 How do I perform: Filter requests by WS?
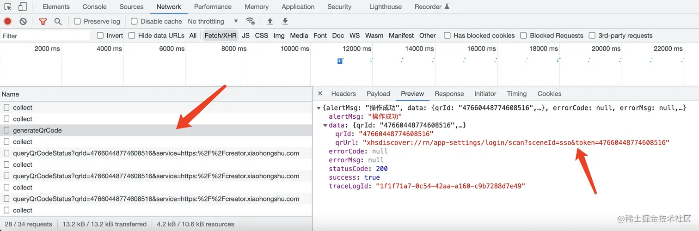coord(355,36)
